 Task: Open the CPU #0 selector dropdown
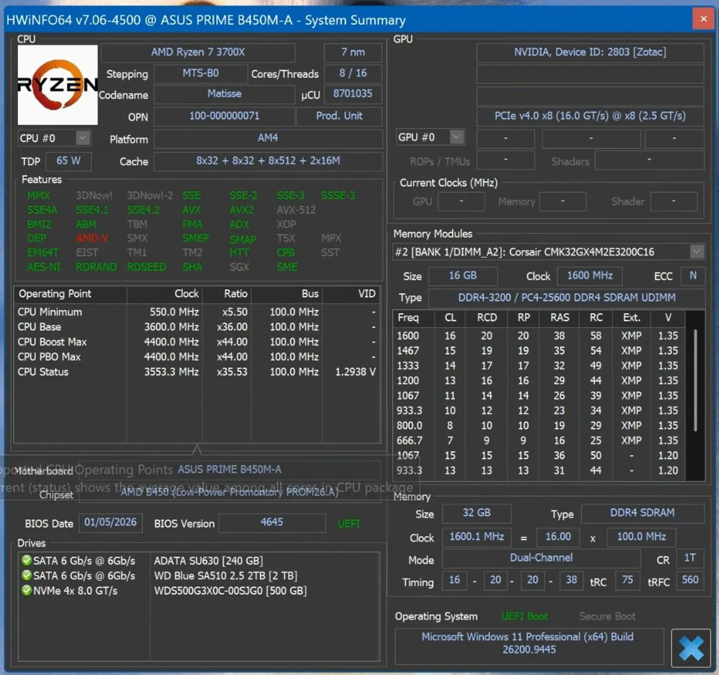point(83,138)
